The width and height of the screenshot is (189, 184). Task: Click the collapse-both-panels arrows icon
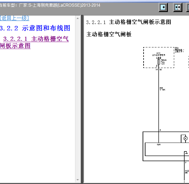178,7
